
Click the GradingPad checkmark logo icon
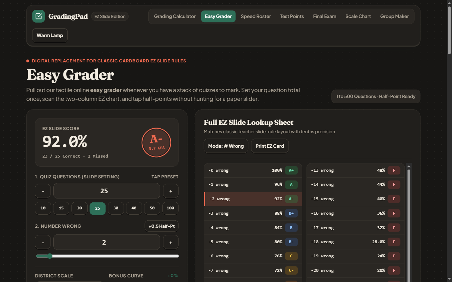point(38,16)
